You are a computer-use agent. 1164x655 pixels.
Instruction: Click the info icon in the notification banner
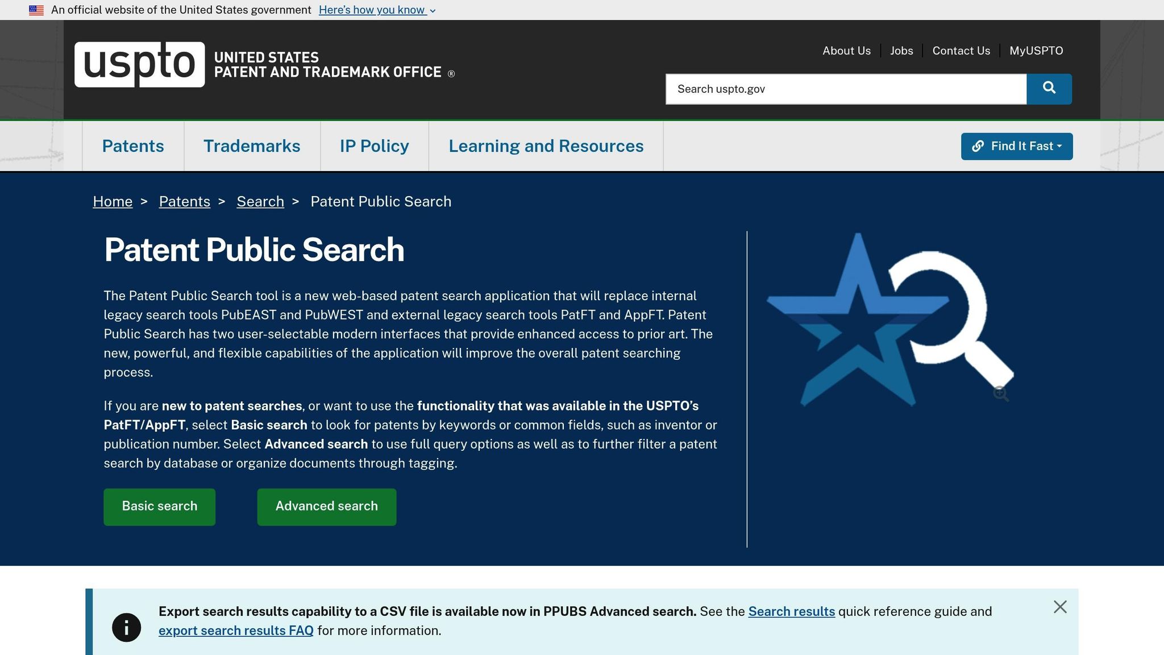pyautogui.click(x=126, y=627)
